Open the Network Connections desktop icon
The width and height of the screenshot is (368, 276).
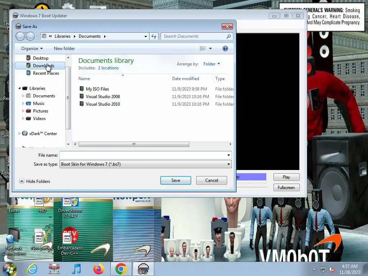tap(14, 242)
